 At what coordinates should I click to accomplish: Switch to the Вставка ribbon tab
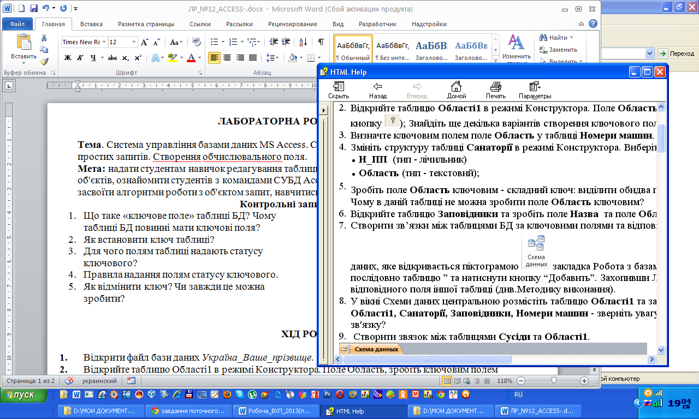point(91,24)
